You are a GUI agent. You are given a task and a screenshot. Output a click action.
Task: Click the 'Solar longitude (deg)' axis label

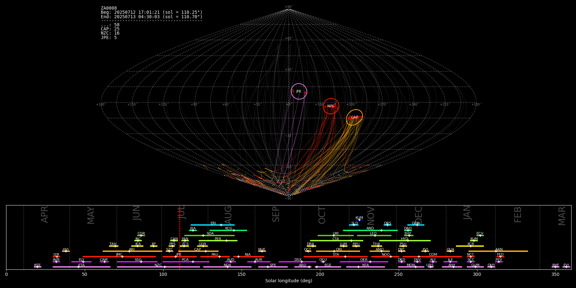click(289, 281)
